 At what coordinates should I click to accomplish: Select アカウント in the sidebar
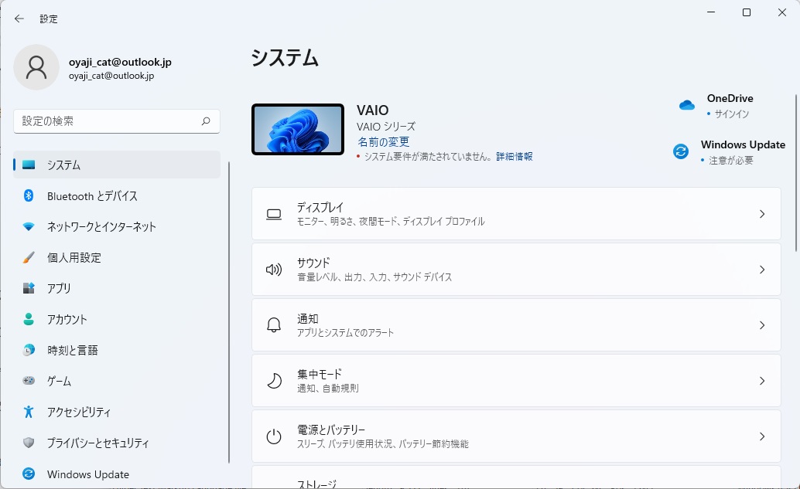click(117, 319)
